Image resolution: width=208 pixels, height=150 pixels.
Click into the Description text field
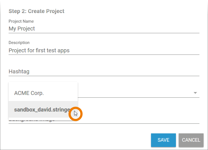[104, 51]
